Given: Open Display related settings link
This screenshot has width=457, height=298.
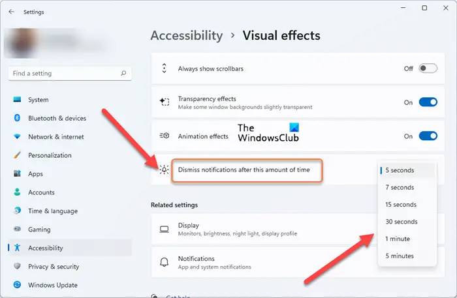Looking at the screenshot, I should point(261,229).
